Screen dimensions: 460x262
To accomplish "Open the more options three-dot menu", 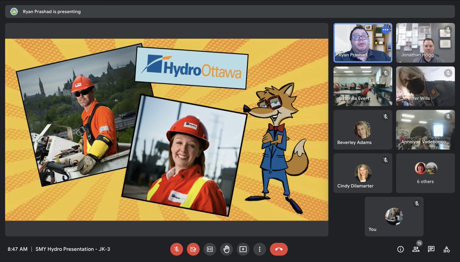I will [260, 249].
